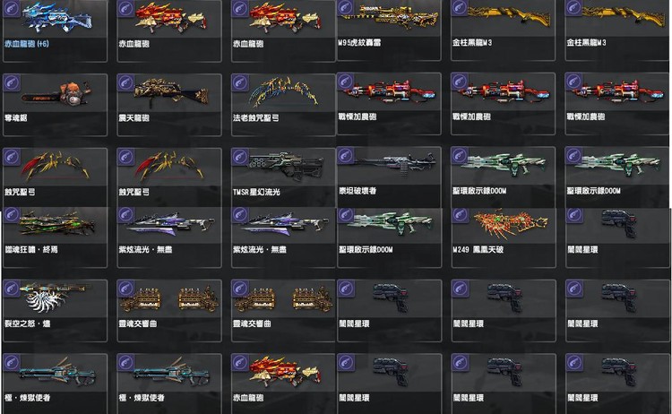Click the purple badge on M95虎紋轟雷 card
Image resolution: width=672 pixels, height=414 pixels.
pyautogui.click(x=346, y=7)
